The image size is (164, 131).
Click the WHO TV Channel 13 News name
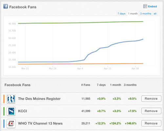tap(40, 123)
